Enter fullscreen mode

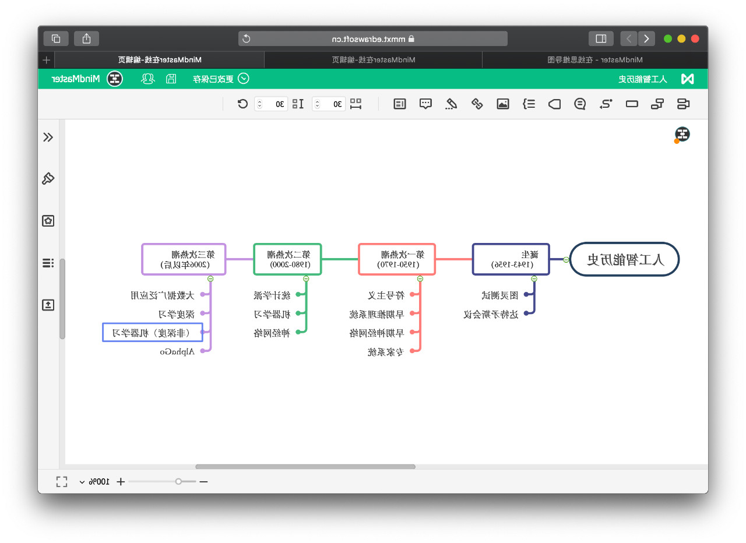click(62, 482)
